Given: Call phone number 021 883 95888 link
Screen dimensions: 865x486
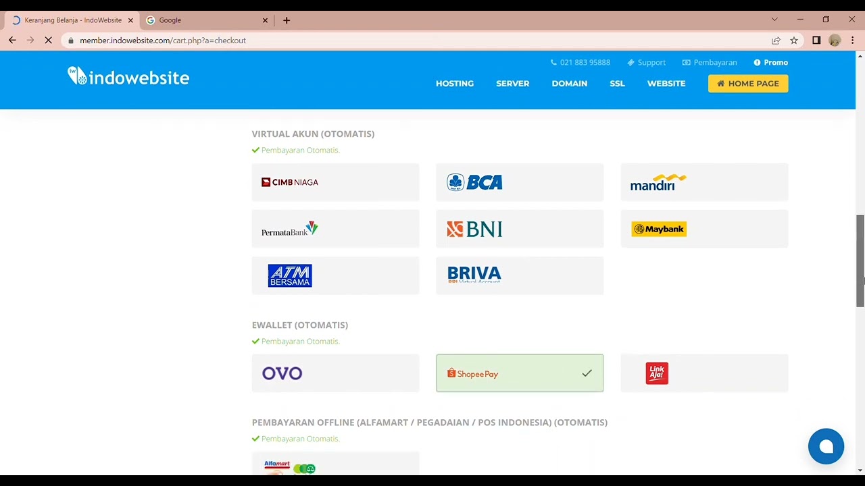Looking at the screenshot, I should pos(580,62).
